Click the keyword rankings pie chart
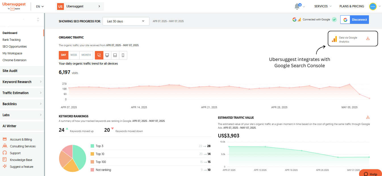The width and height of the screenshot is (382, 176). [x=72, y=158]
